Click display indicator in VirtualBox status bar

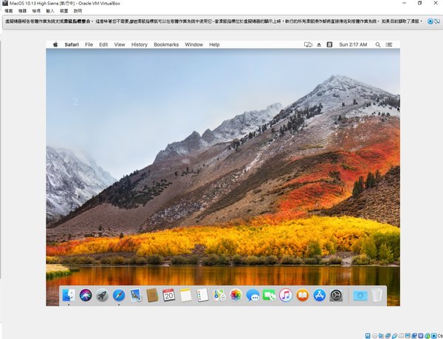coord(408,335)
